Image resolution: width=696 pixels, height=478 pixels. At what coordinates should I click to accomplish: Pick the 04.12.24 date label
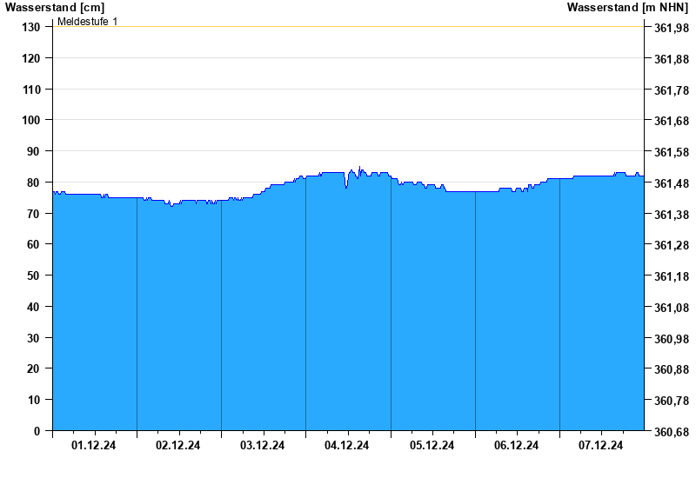(x=347, y=446)
